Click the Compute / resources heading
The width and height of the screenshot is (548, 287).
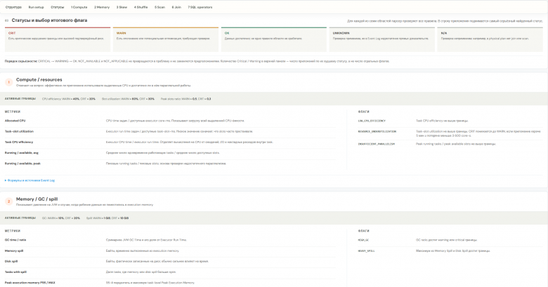[39, 79]
